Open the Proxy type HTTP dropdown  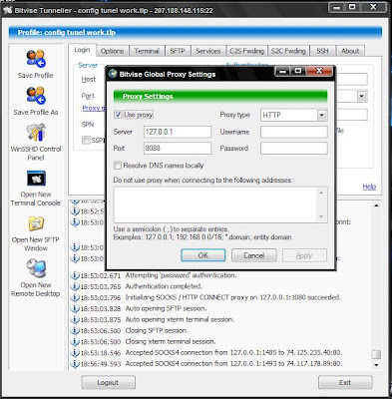(x=321, y=115)
